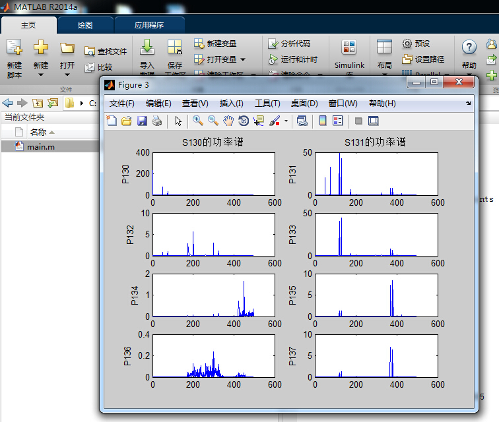Open the Insert (插入) menu in Figure 3
Image resolution: width=499 pixels, height=422 pixels.
232,104
